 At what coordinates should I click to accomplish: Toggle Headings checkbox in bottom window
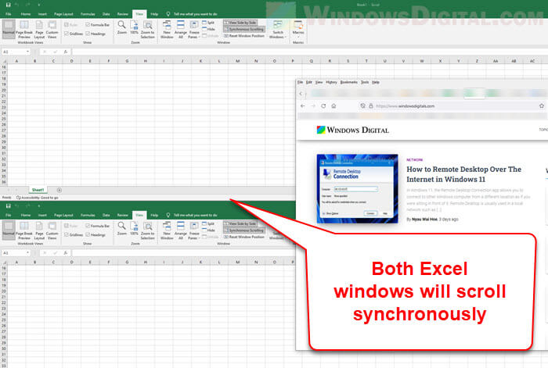(x=88, y=234)
